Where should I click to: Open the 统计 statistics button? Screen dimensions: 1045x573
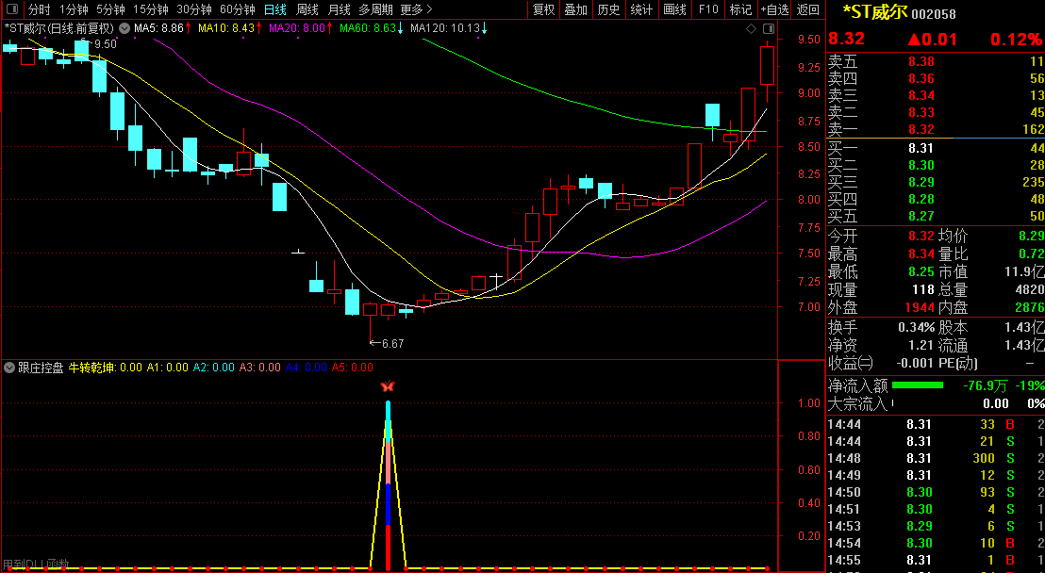(x=641, y=9)
